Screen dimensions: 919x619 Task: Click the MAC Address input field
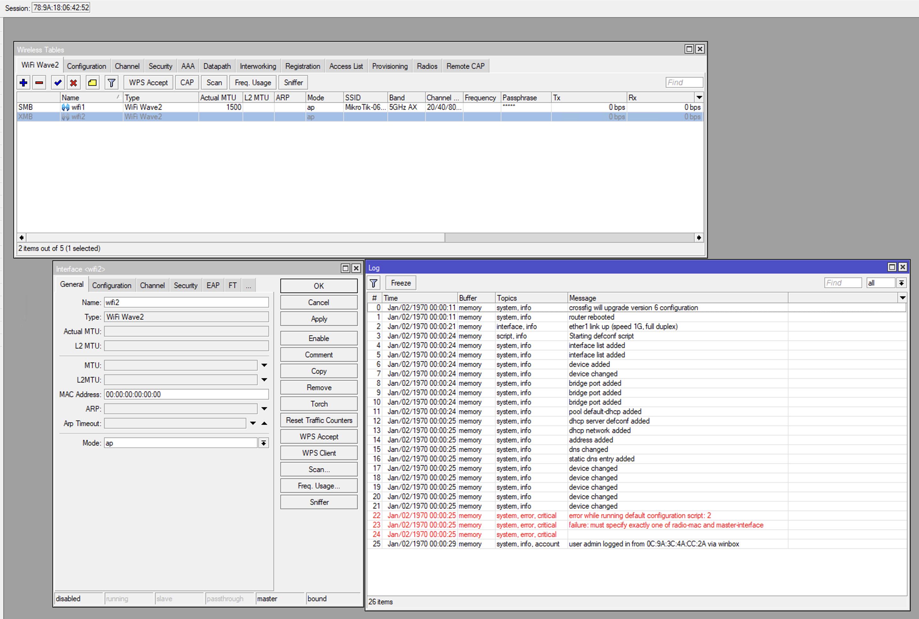click(x=186, y=394)
